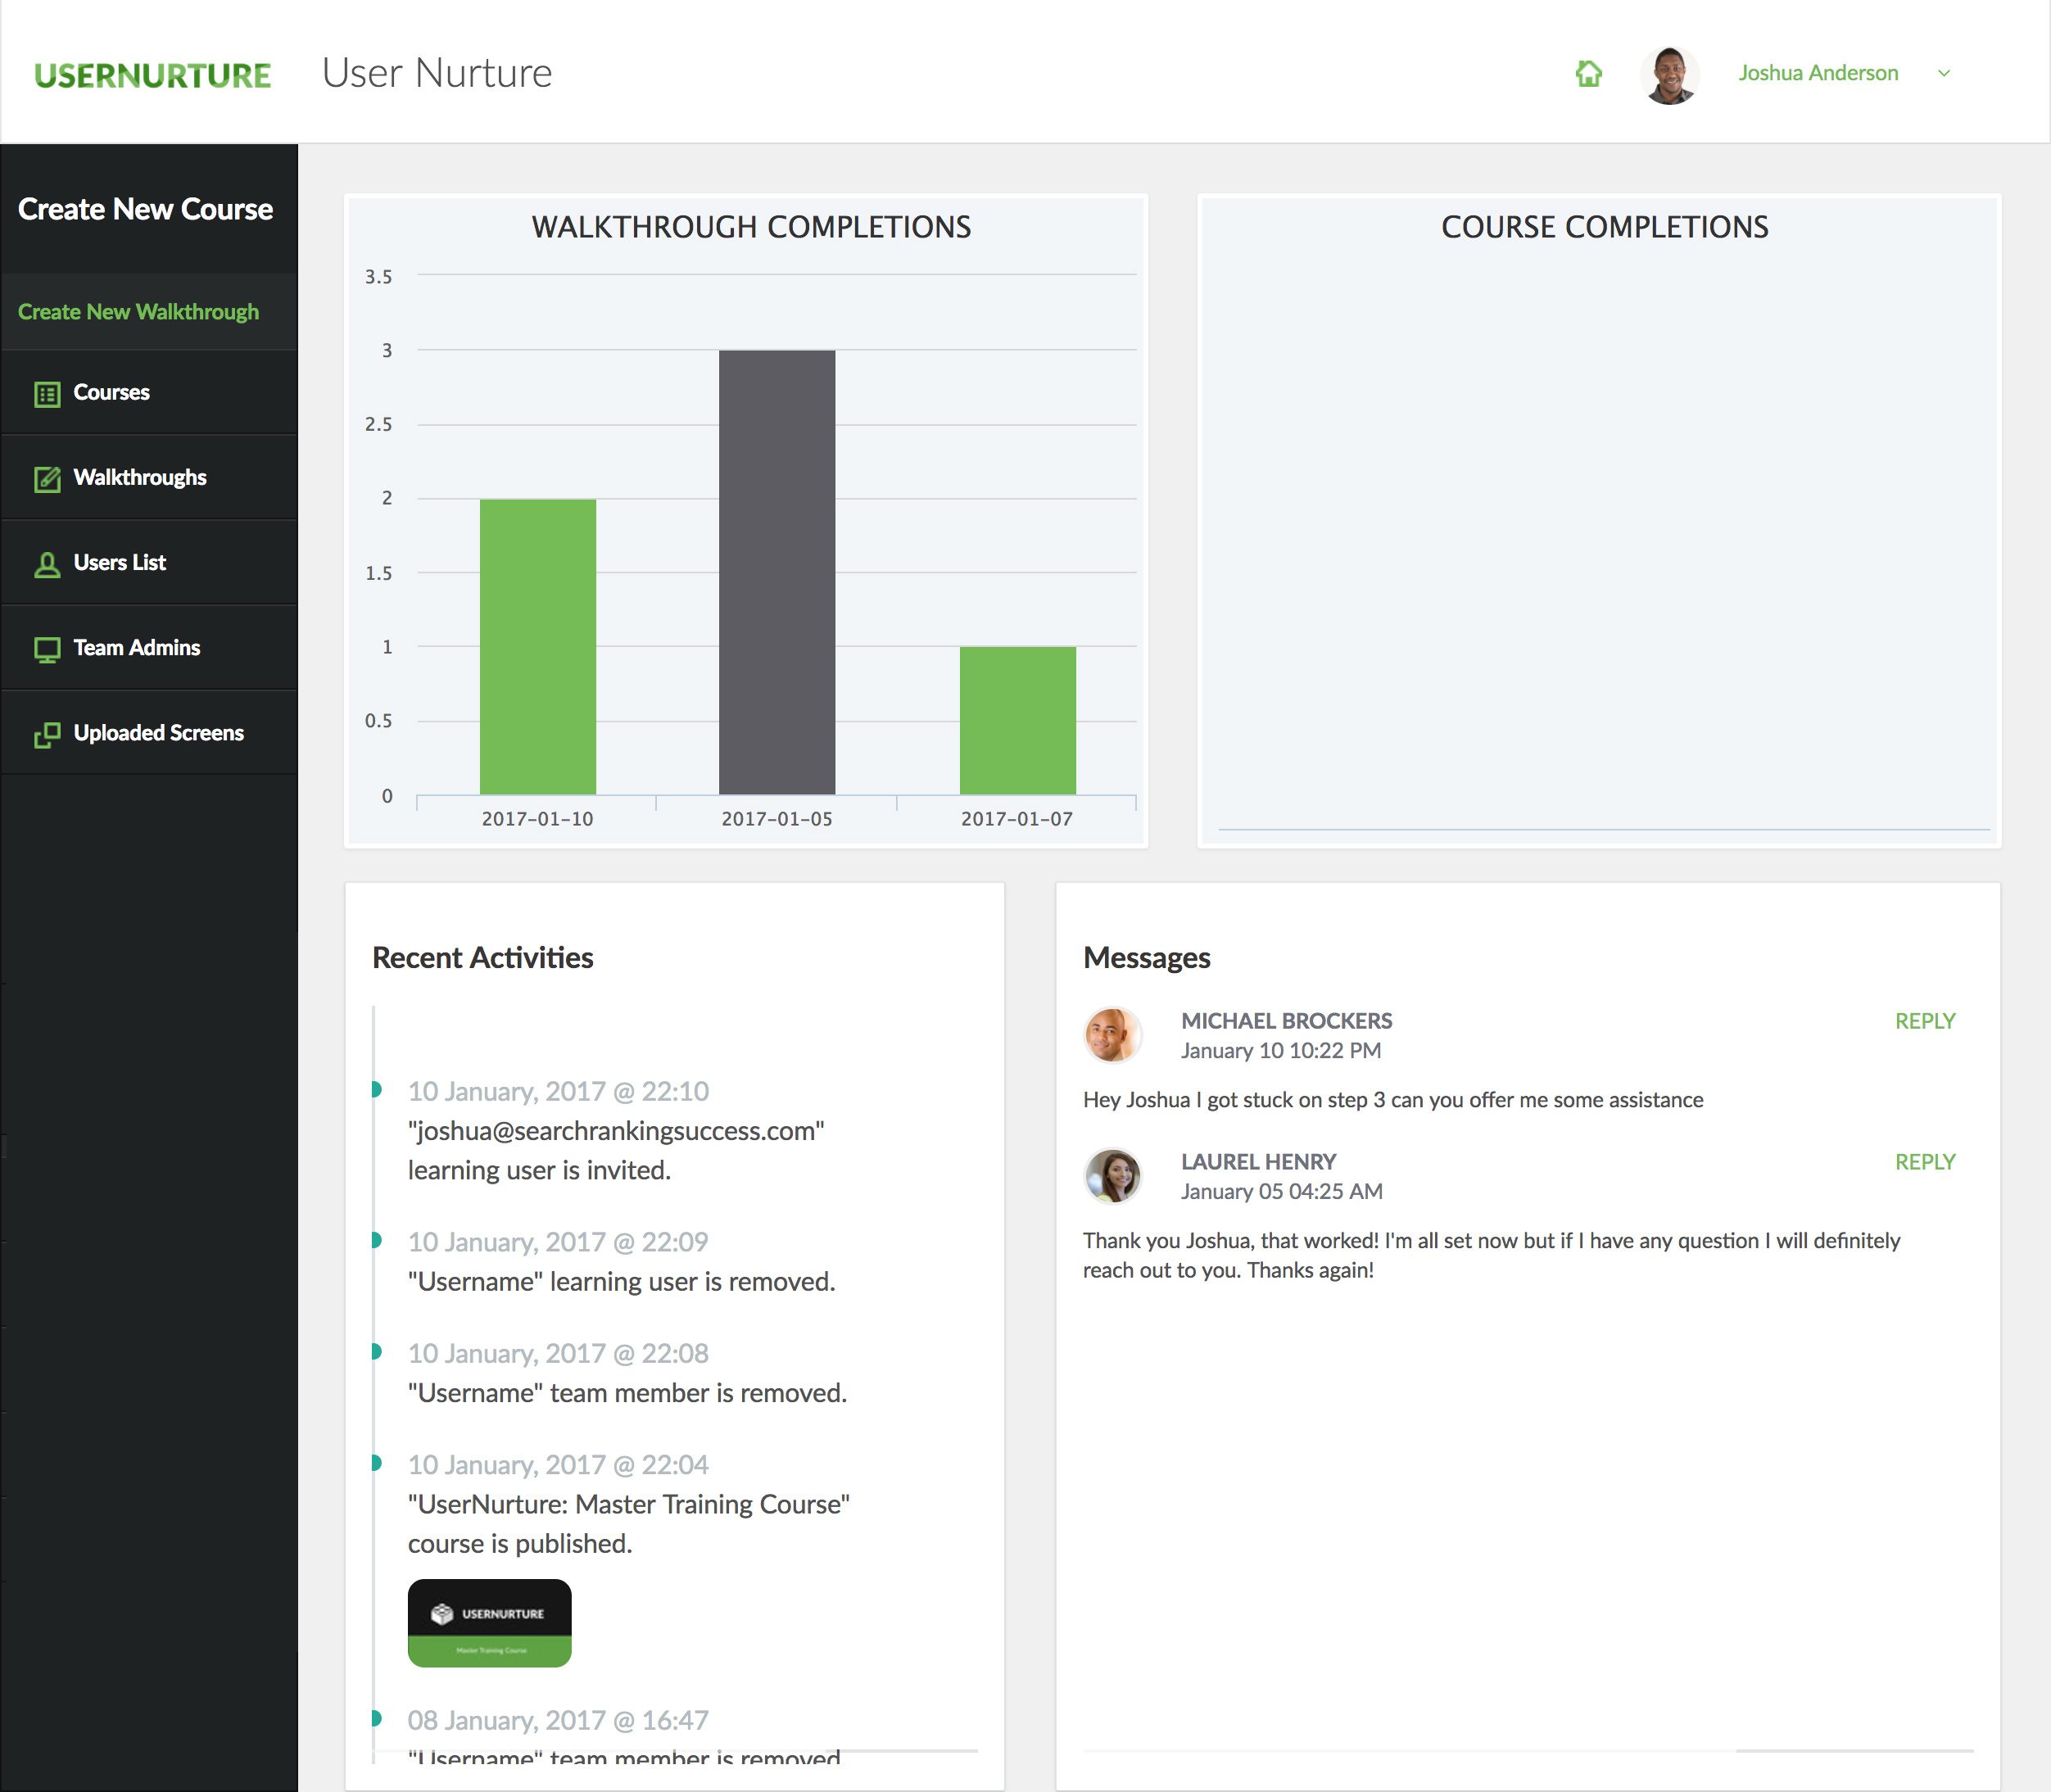
Task: Select Create New Course in sidebar
Action: (145, 209)
